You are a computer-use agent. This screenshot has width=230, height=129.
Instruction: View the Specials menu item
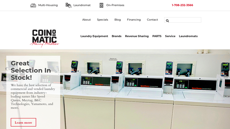pos(102,20)
